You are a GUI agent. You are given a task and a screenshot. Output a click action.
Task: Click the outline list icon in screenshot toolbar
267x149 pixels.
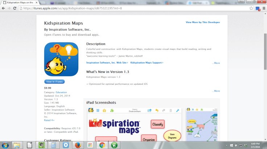(98, 110)
